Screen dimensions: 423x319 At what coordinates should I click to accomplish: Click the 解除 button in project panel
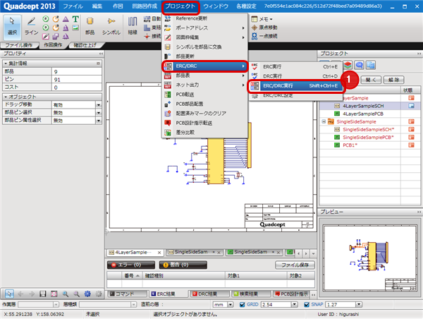393,80
